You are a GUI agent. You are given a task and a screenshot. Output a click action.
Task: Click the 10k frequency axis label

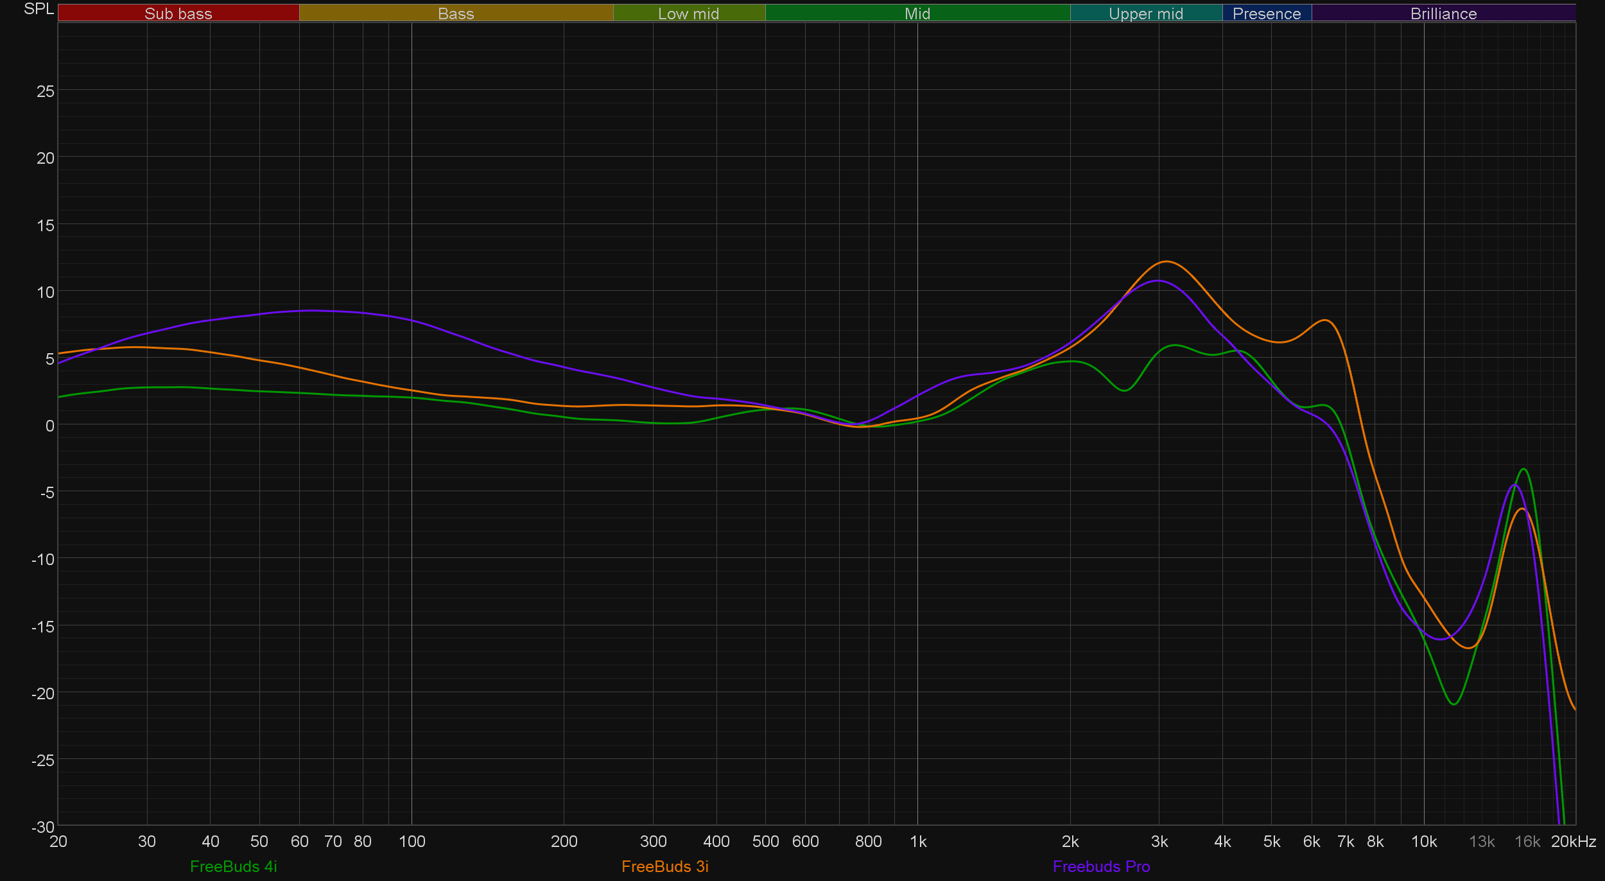[x=1423, y=841]
